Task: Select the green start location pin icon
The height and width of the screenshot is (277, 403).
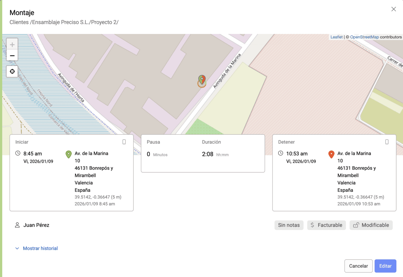Action: (68, 154)
